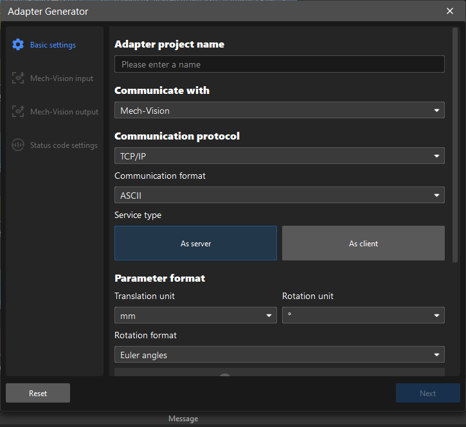466x427 pixels.
Task: Click the Mech-Vision output icon
Action: pyautogui.click(x=18, y=112)
